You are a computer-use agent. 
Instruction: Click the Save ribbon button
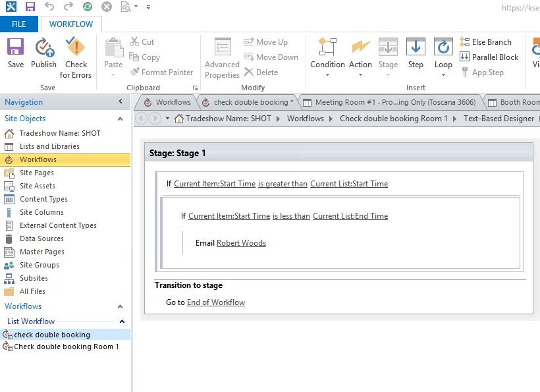pos(16,53)
